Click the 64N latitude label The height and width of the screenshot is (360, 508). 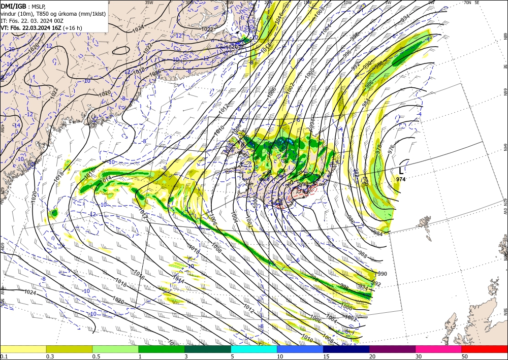tap(505, 148)
